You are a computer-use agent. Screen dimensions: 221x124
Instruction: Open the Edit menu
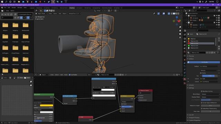tap(9, 8)
